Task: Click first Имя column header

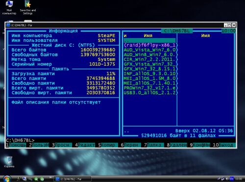Action: [x=148, y=36]
